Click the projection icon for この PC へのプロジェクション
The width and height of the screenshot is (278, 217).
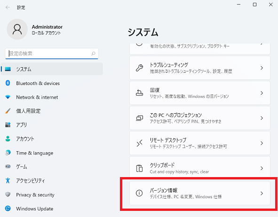click(x=139, y=118)
